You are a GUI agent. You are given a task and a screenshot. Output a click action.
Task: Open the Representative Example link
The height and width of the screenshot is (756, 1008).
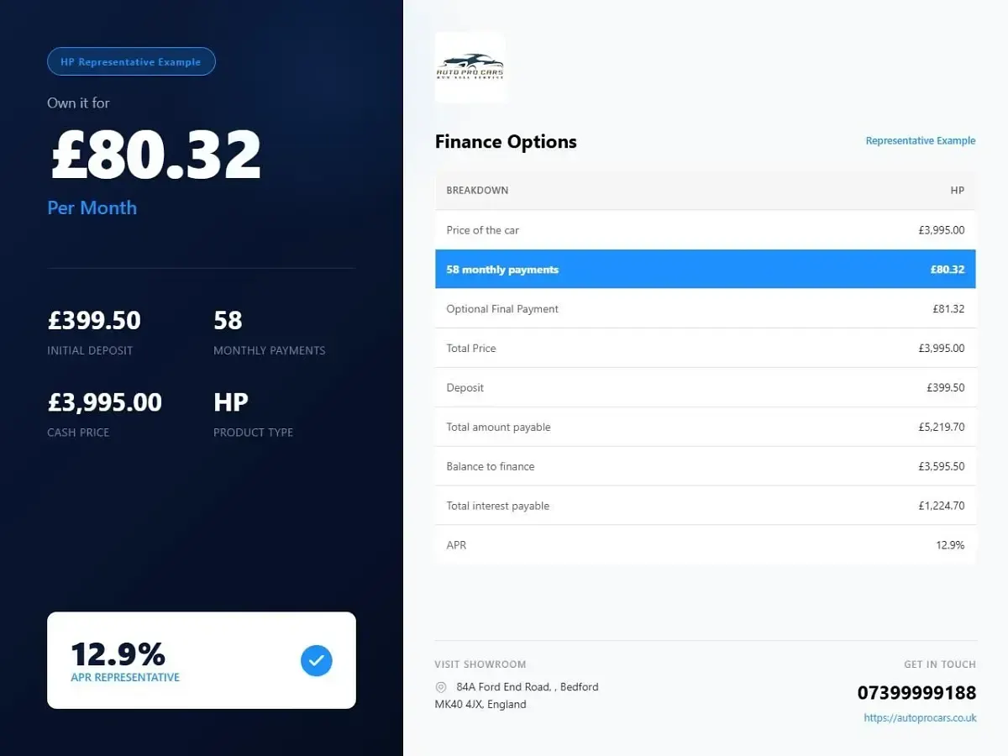(921, 141)
